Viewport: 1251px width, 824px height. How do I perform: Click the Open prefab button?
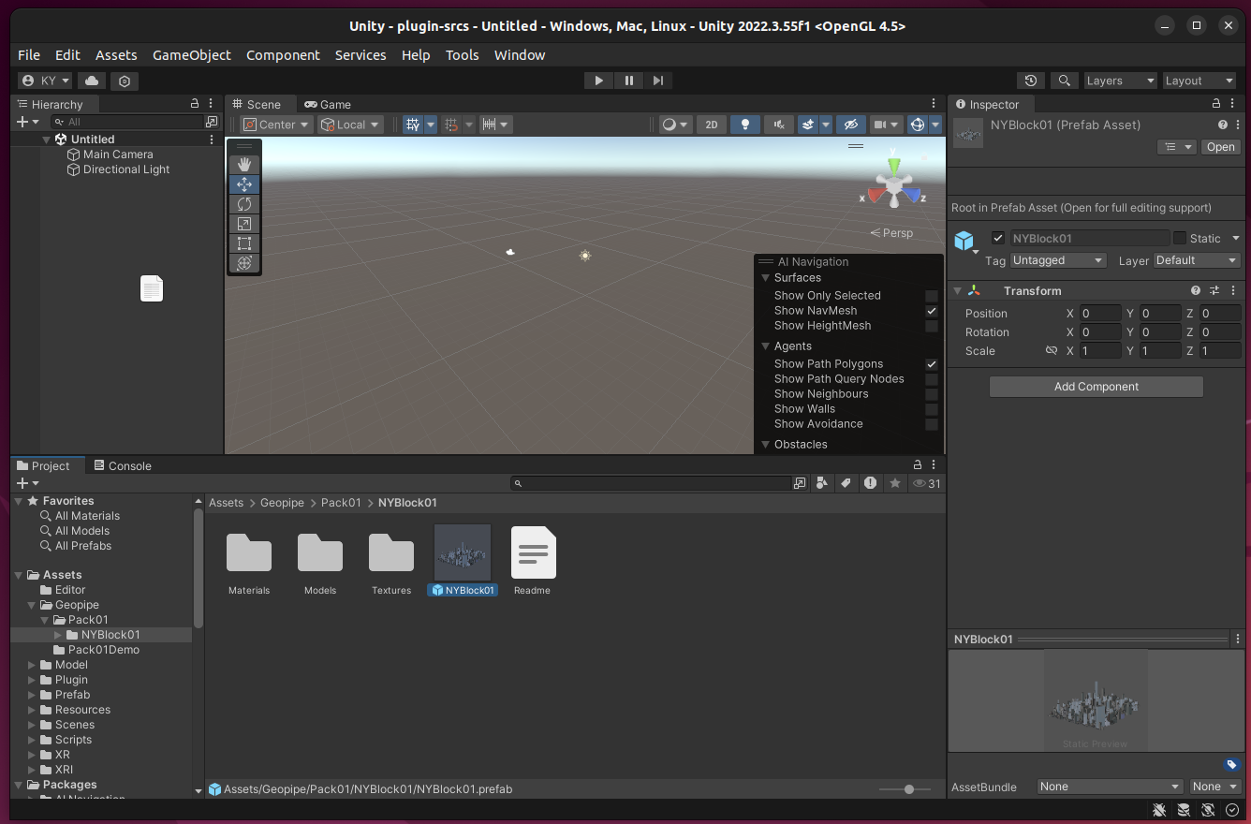tap(1220, 147)
